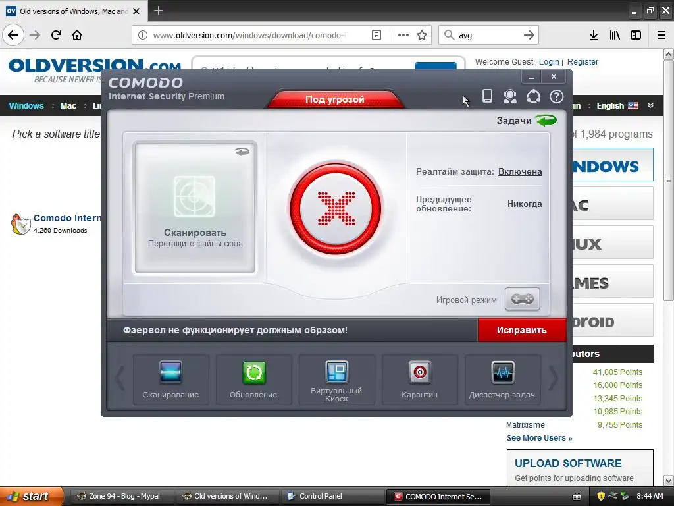
Task: Click the 41,005 Points contributor entry
Action: tap(617, 372)
